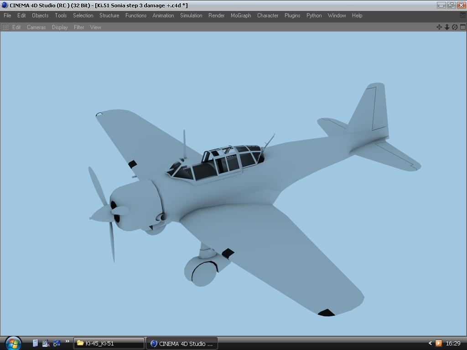467x350 pixels.
Task: Open the viewport Cameras dropdown menu
Action: tap(36, 27)
